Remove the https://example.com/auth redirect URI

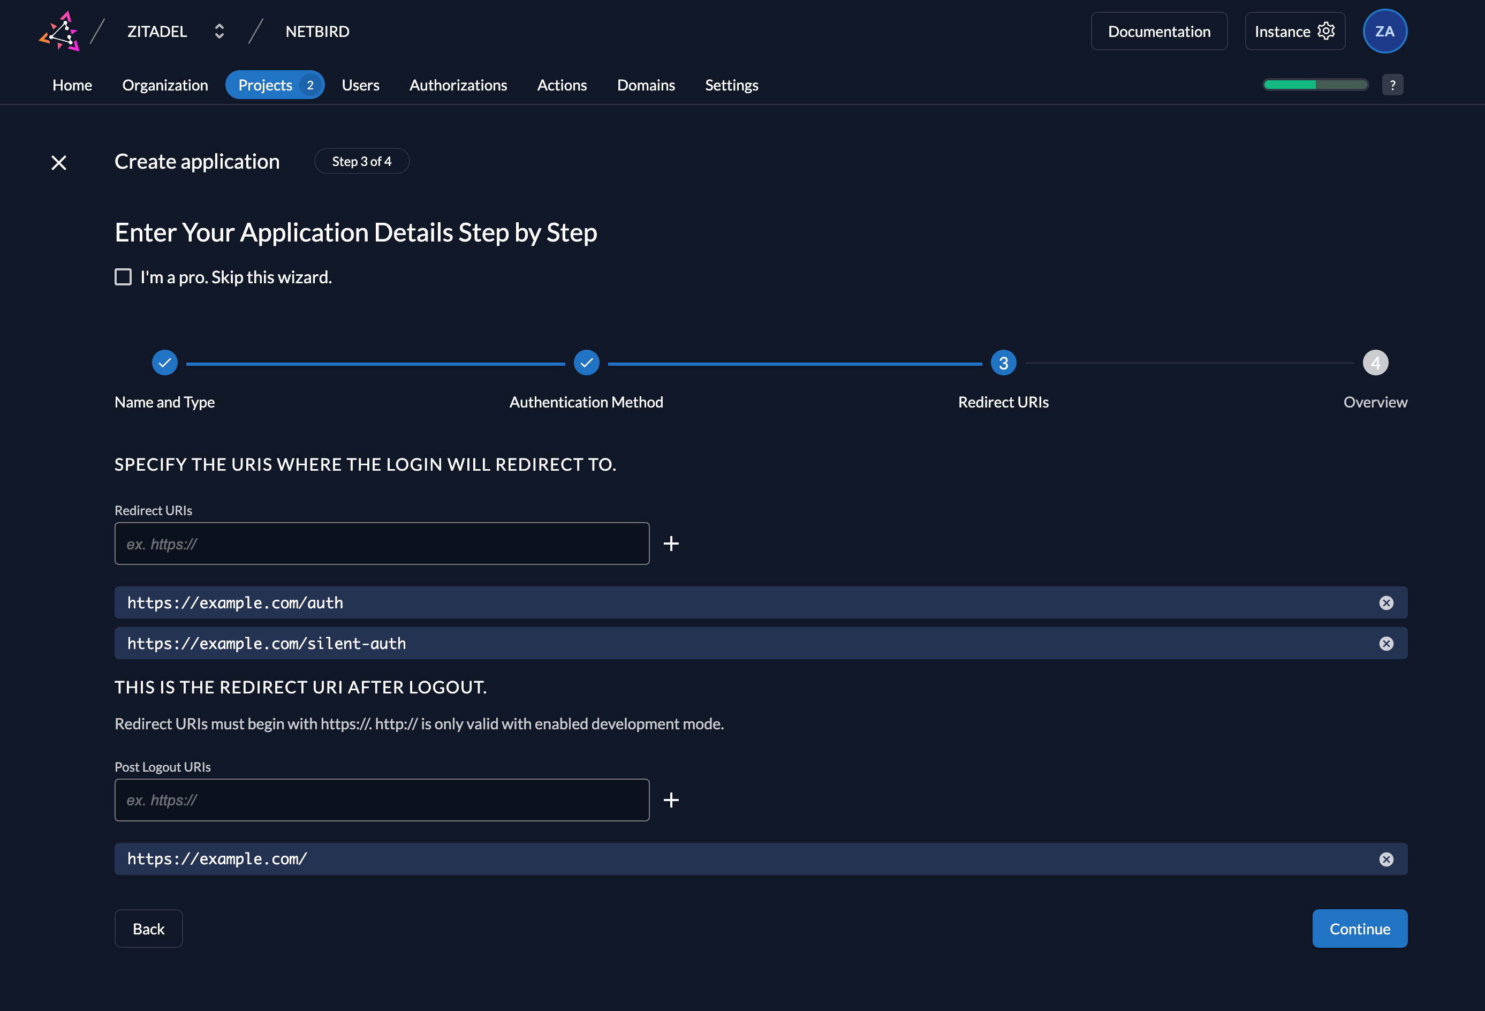tap(1386, 602)
